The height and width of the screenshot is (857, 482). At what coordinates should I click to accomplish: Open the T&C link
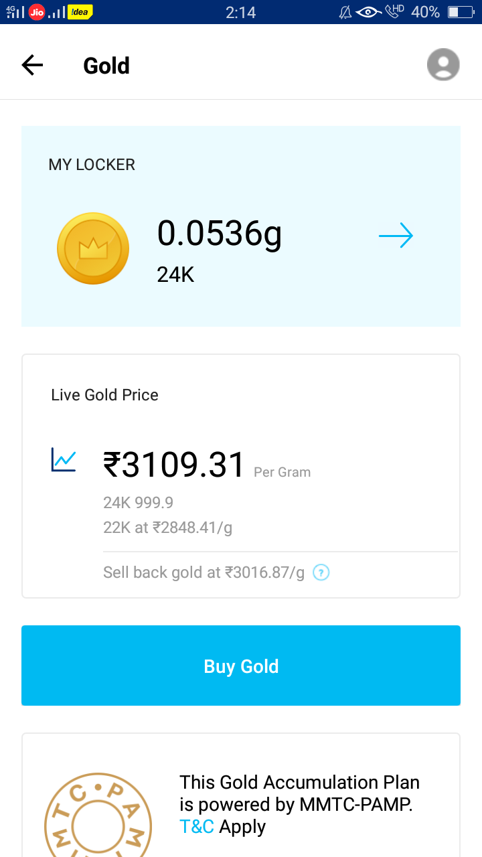pyautogui.click(x=197, y=827)
